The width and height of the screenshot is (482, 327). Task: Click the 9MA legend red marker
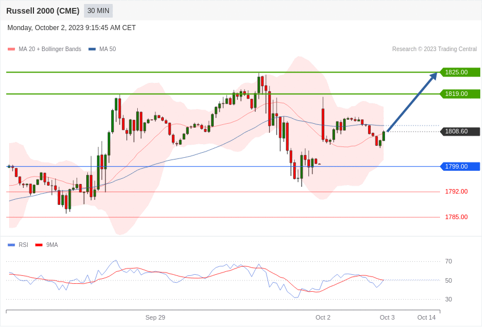(x=39, y=245)
